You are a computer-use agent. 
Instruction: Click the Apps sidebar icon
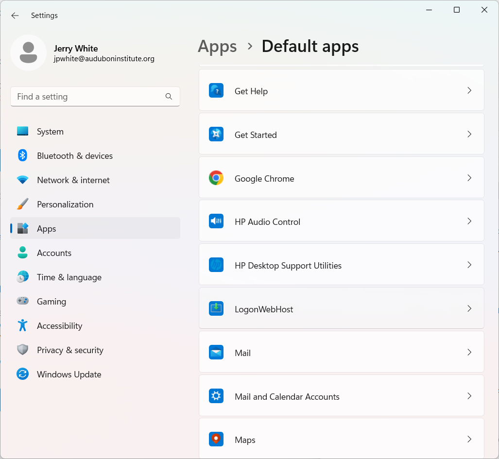click(23, 228)
